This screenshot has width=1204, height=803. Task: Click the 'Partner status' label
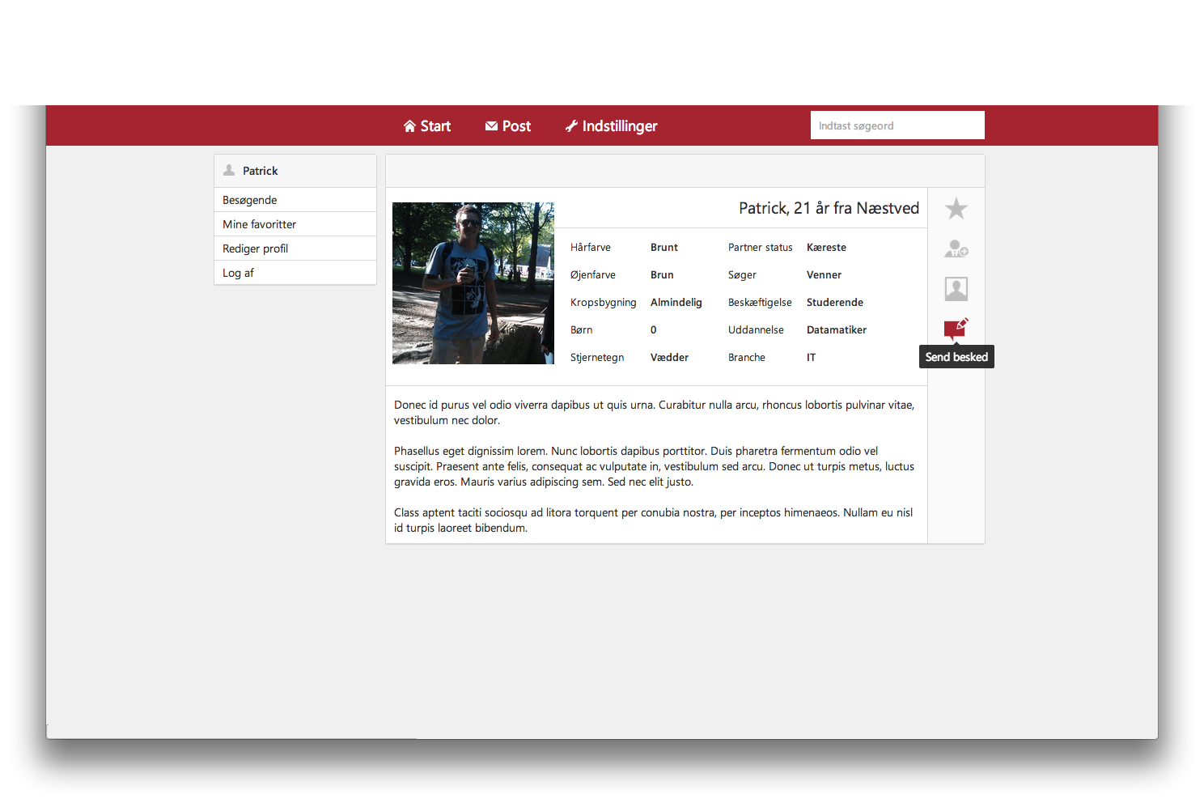pyautogui.click(x=761, y=248)
